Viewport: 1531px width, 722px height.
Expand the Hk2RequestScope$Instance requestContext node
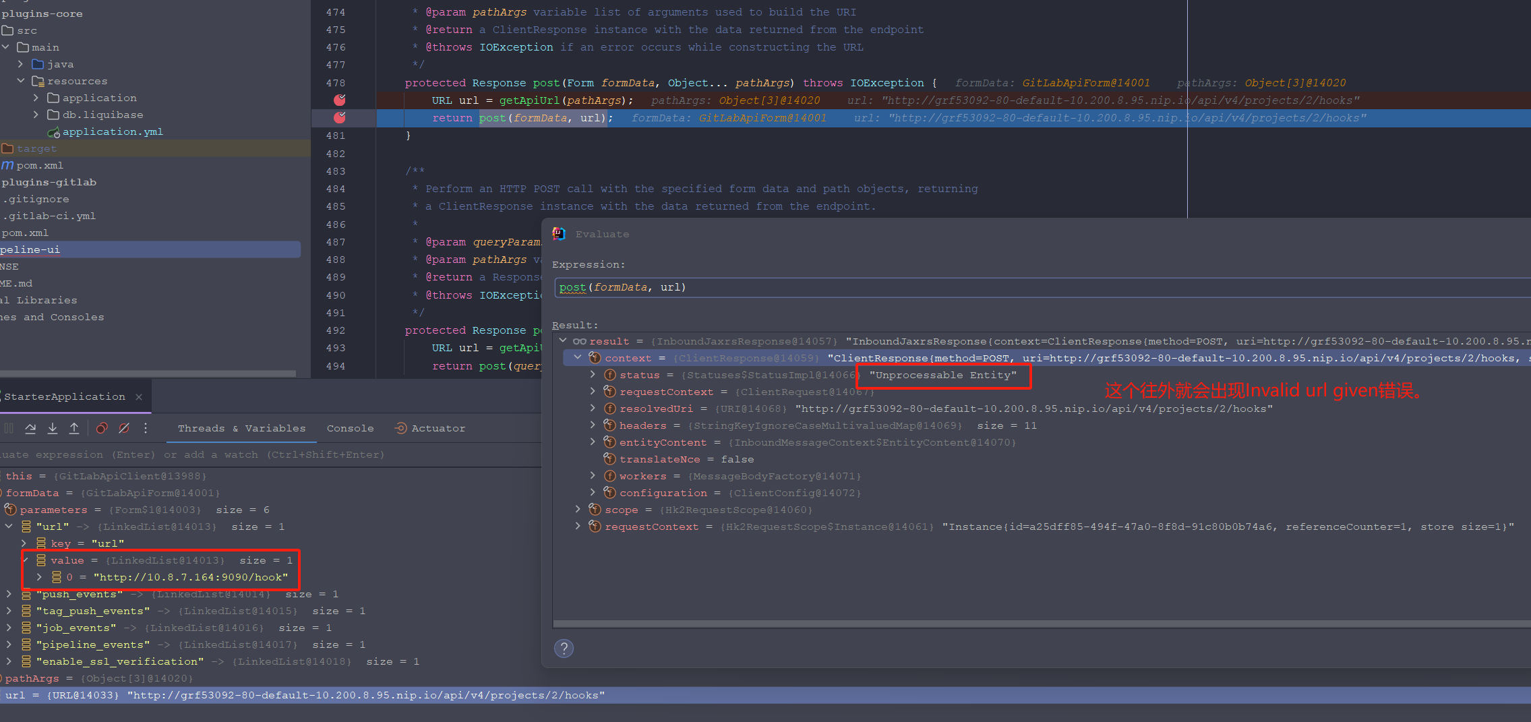[x=578, y=527]
